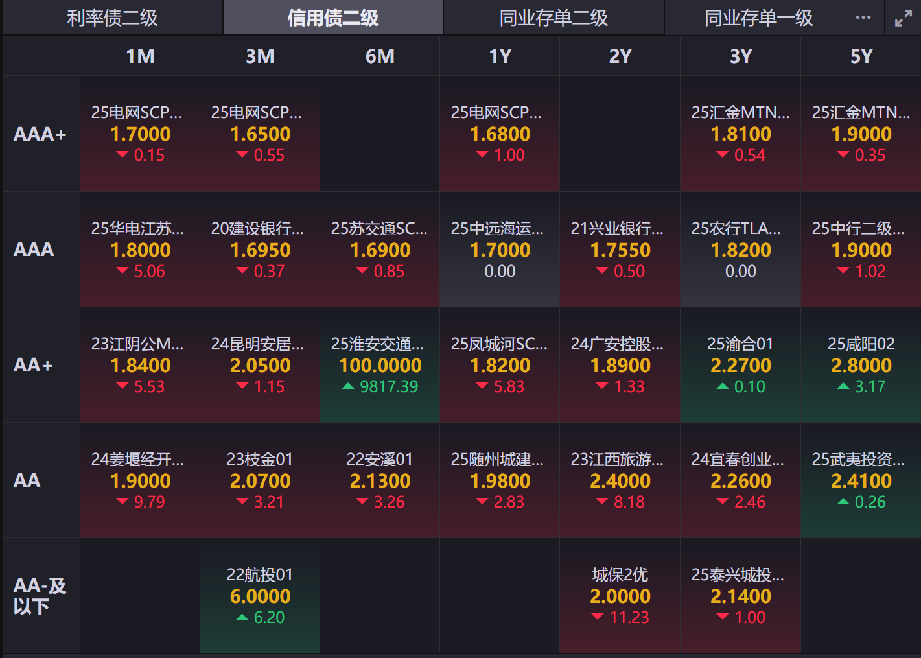The image size is (921, 658).
Task: Open the 21兴业银行 bond cell
Action: coord(620,250)
